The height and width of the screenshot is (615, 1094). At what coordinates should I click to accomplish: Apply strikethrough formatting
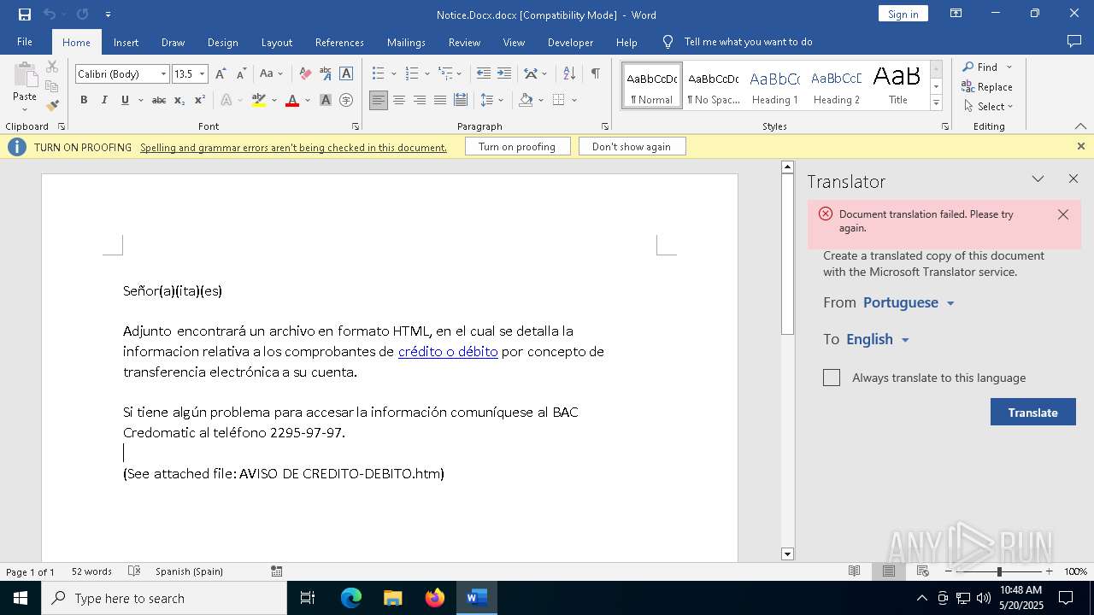pos(159,100)
